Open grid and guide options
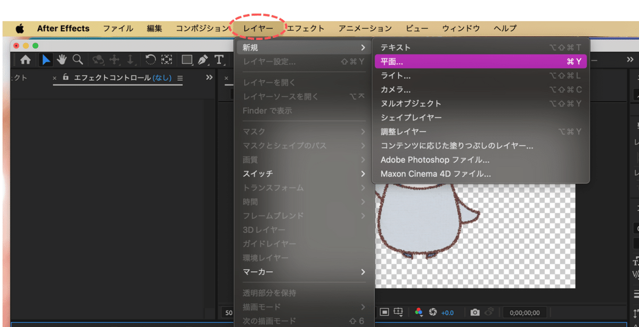This screenshot has width=639, height=327. point(398,313)
